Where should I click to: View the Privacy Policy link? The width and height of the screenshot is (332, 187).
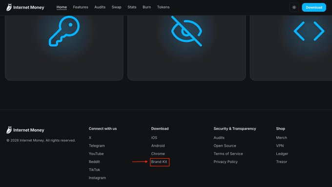pos(226,162)
